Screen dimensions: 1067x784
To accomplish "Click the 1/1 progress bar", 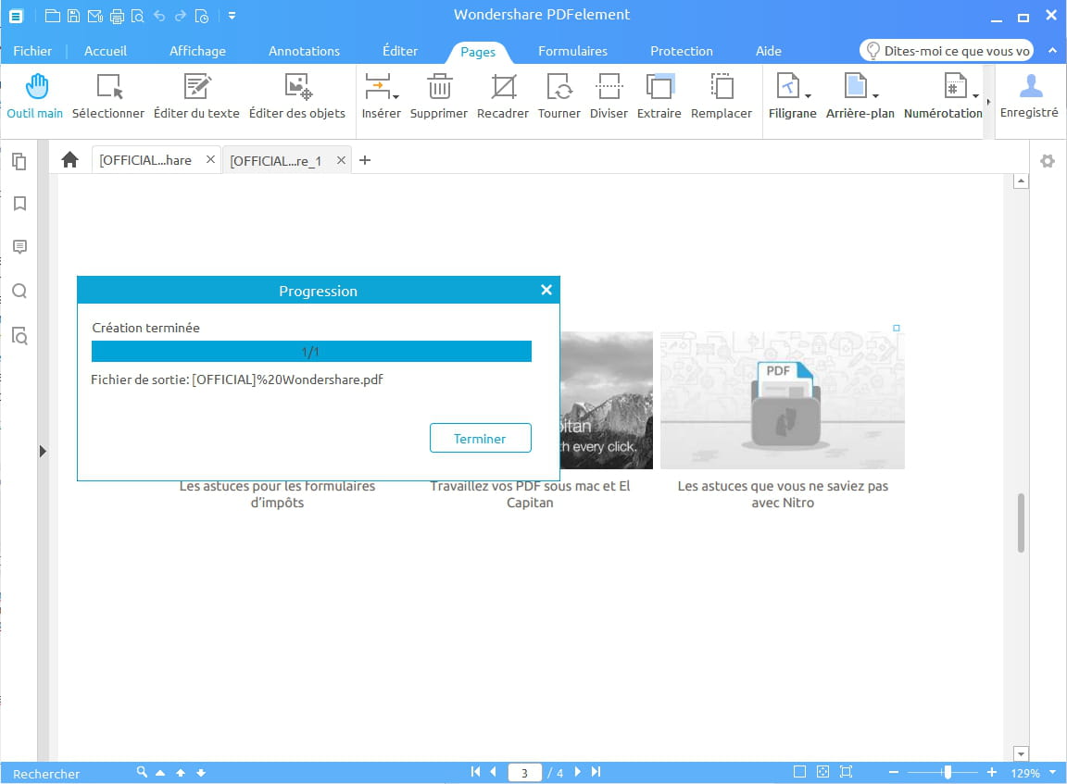I will [311, 352].
